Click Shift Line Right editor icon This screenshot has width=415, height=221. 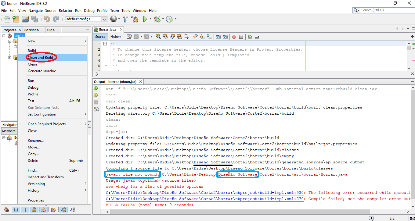point(225,37)
